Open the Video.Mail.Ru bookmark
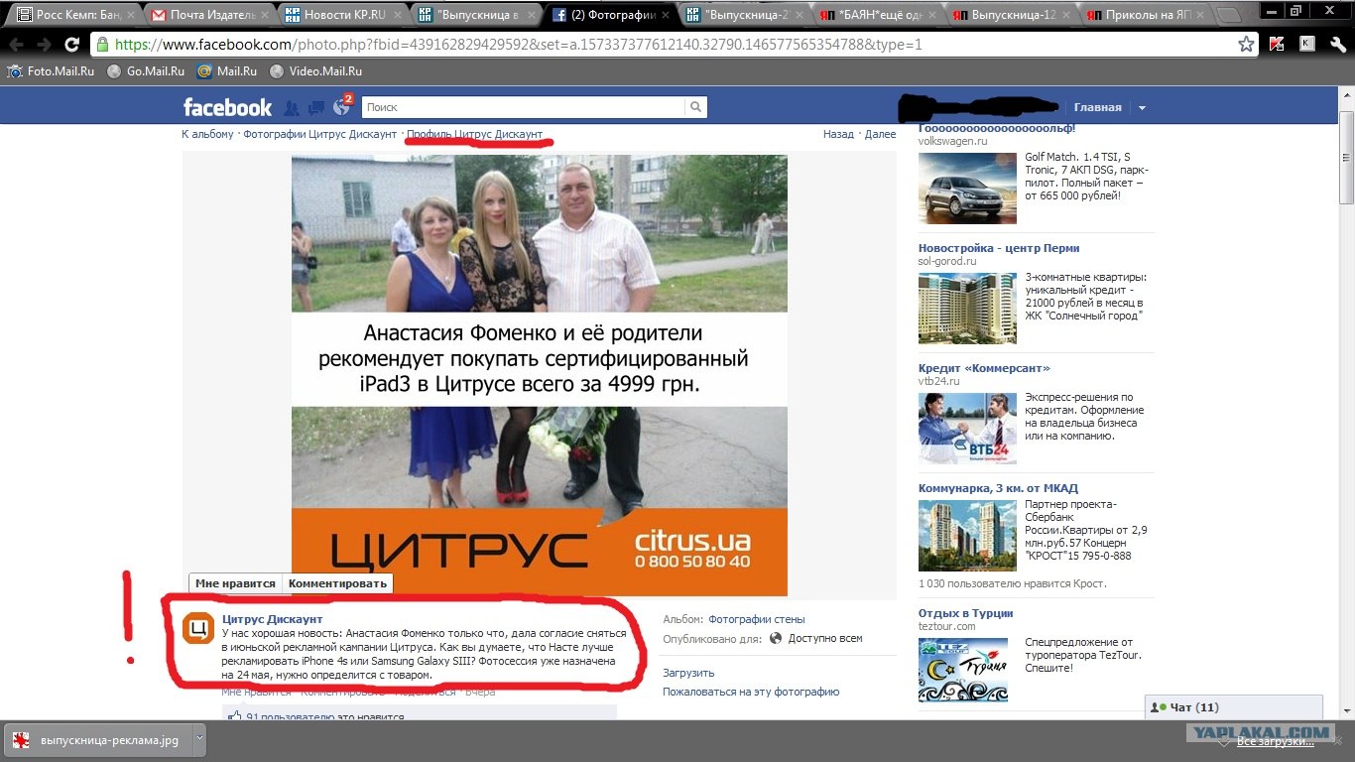 pyautogui.click(x=315, y=71)
